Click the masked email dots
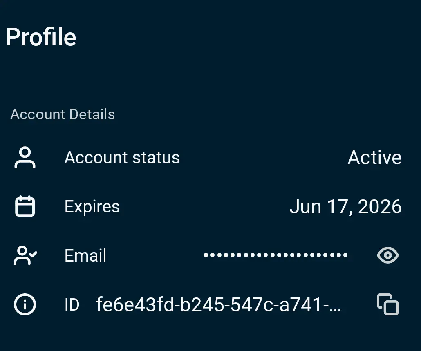 (x=276, y=255)
